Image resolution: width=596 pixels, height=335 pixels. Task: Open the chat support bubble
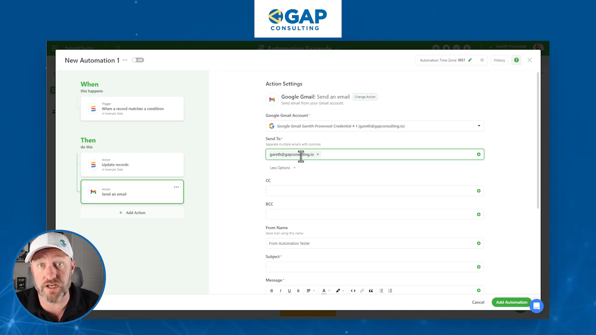tap(536, 306)
